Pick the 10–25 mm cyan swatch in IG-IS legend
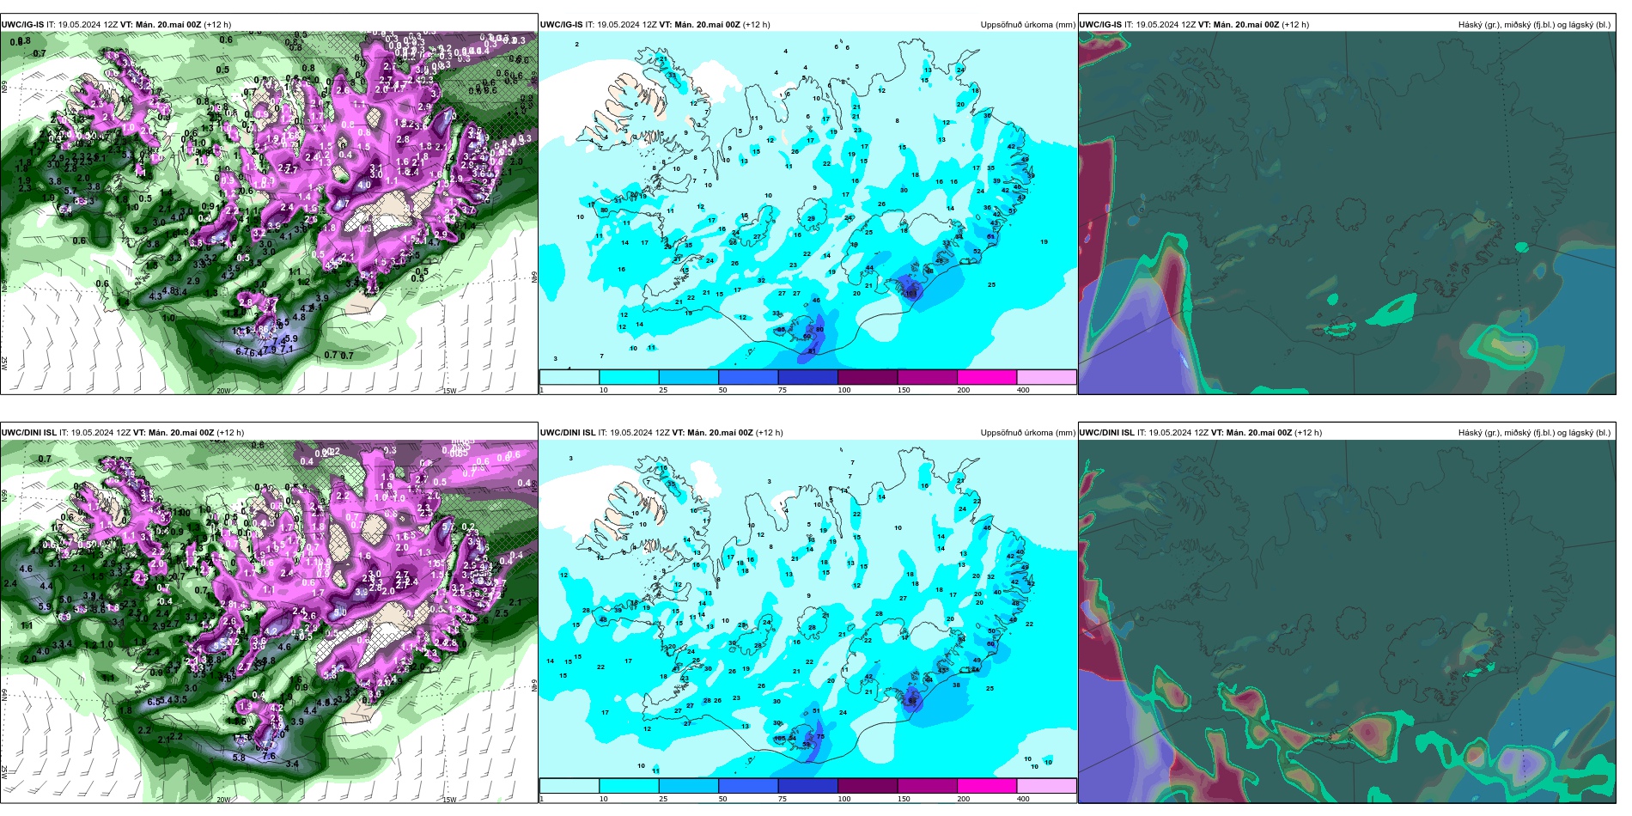 click(629, 377)
